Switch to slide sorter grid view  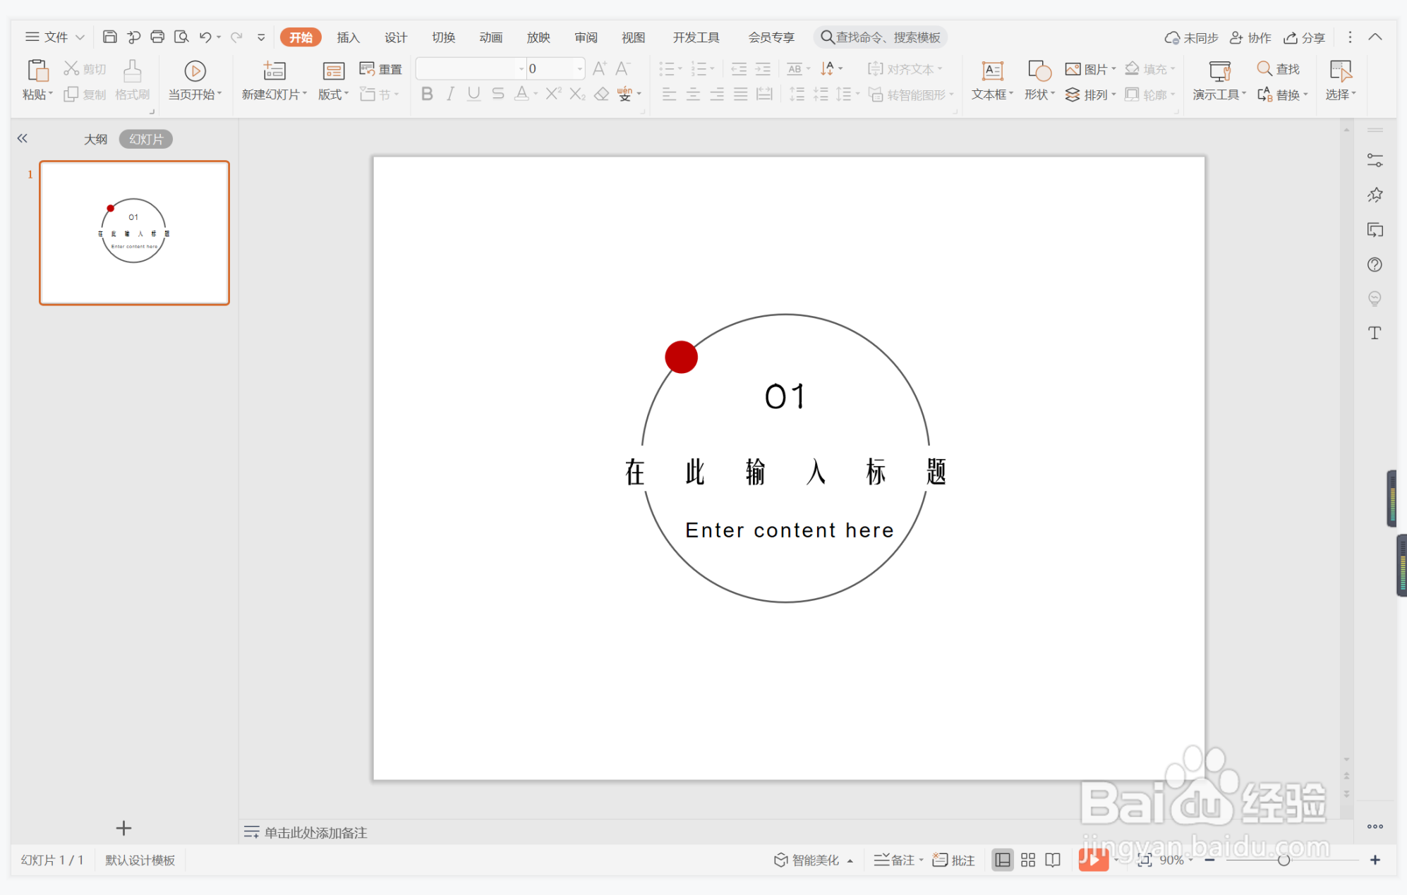1028,860
